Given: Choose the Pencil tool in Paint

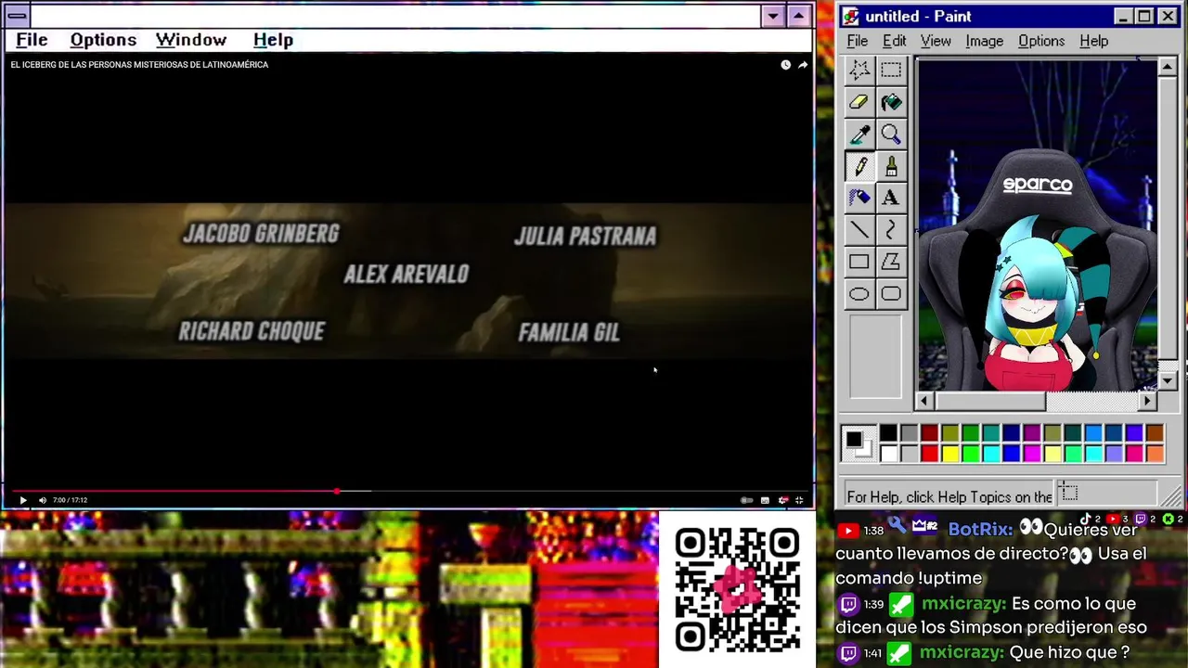Looking at the screenshot, I should click(x=859, y=166).
